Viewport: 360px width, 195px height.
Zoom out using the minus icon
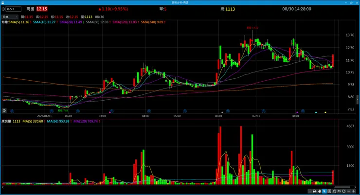(349, 191)
